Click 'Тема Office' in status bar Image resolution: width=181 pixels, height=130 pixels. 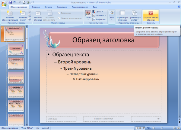click(27, 128)
